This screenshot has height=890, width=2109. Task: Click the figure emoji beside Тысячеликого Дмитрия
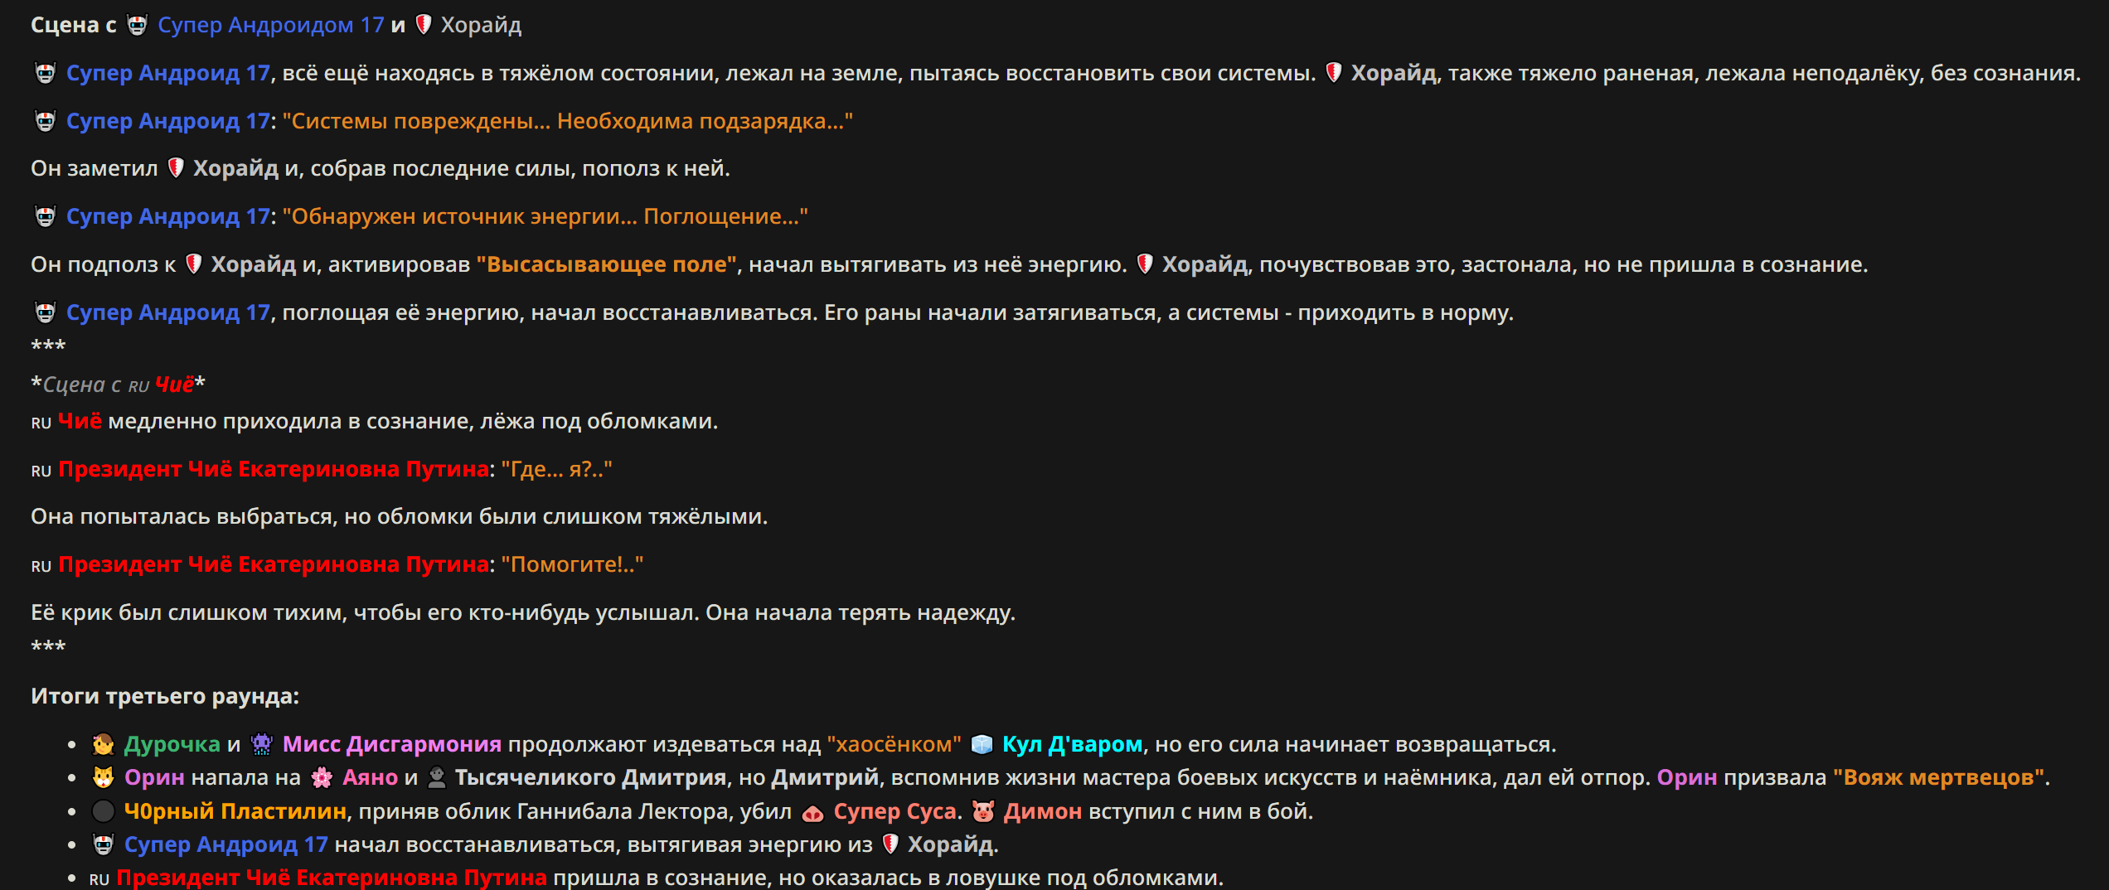coord(437,778)
